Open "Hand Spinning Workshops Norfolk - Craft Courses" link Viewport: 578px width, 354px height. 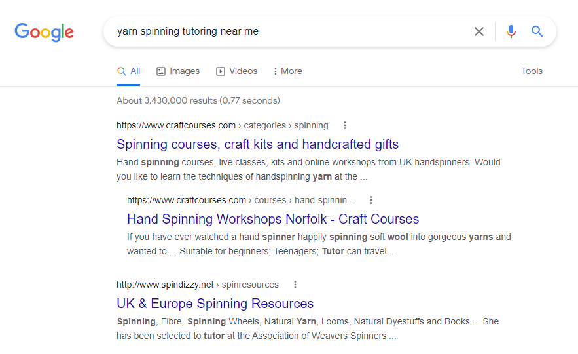(273, 219)
